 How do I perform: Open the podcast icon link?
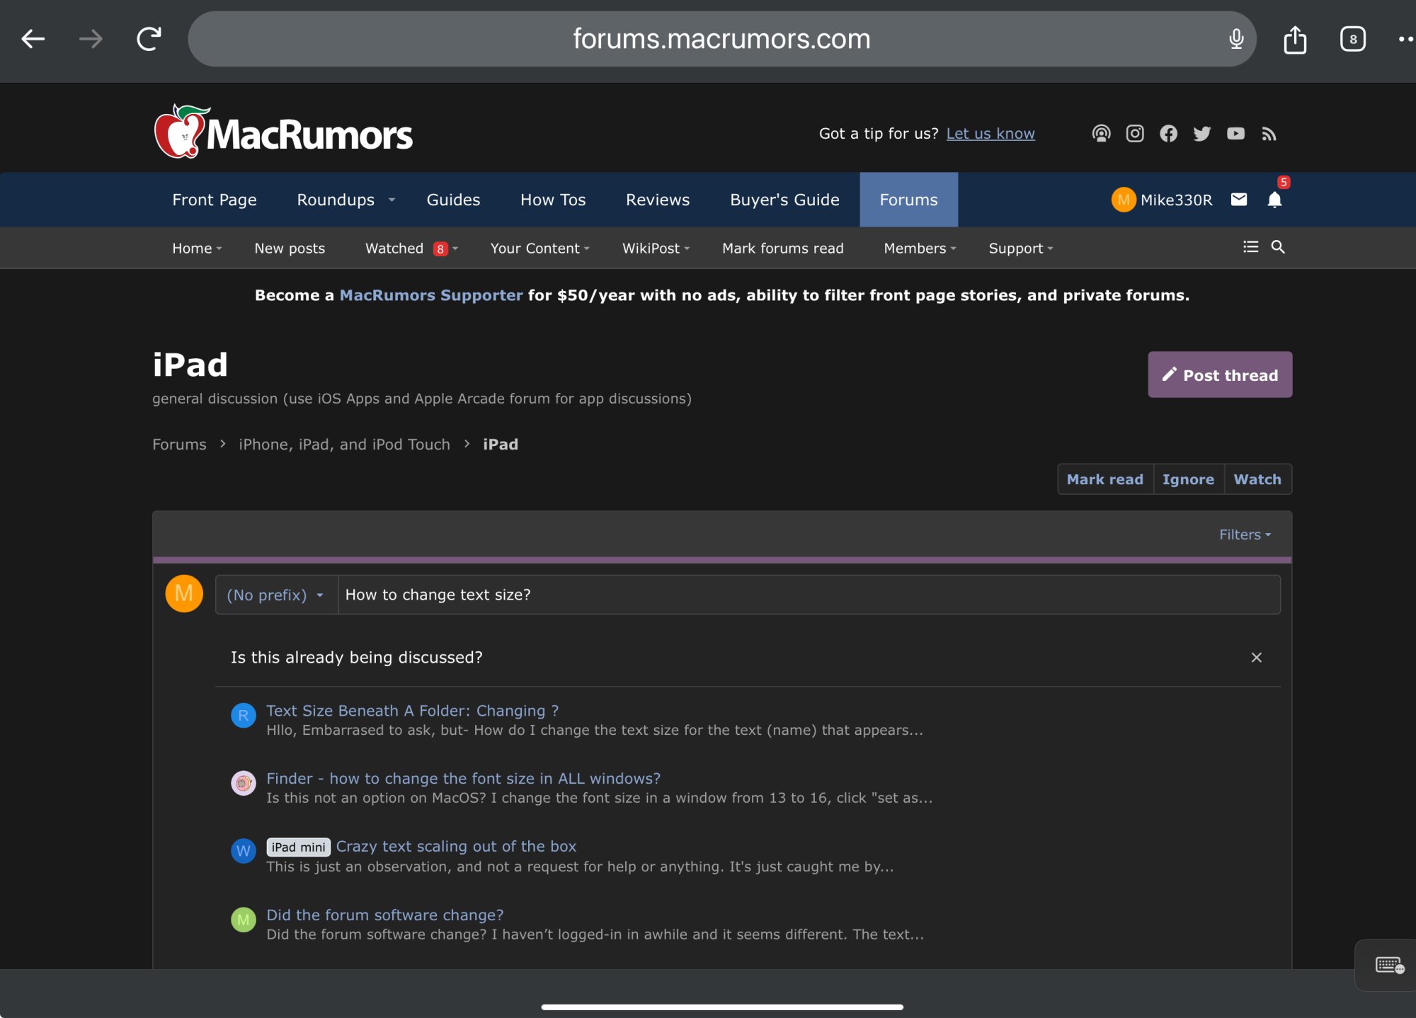1101,133
